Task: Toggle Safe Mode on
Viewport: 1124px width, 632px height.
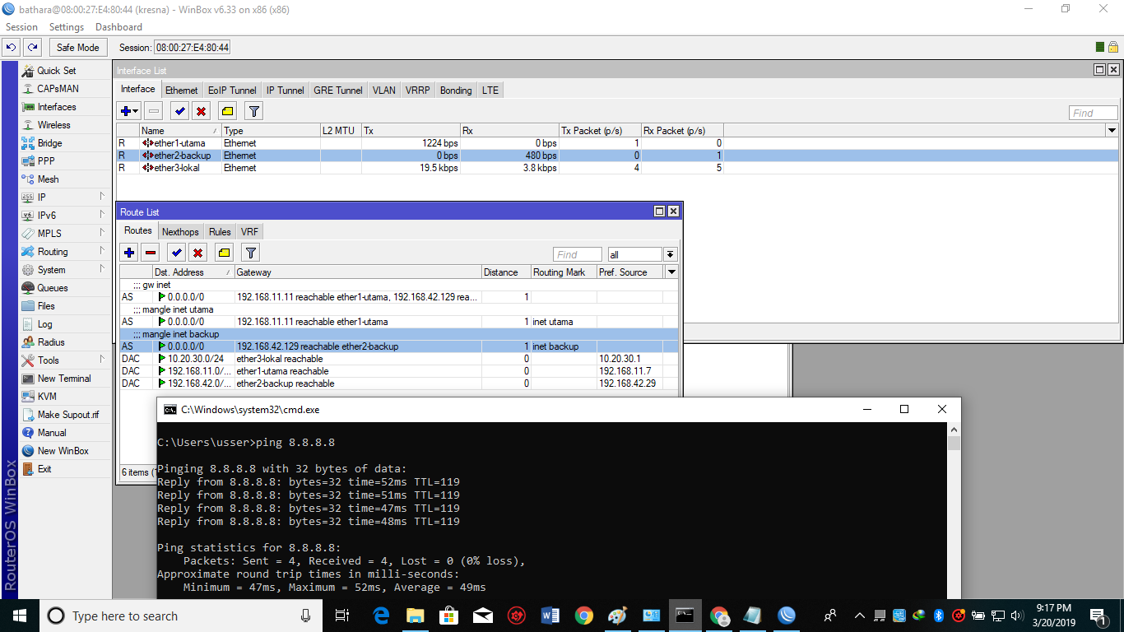Action: [77, 47]
